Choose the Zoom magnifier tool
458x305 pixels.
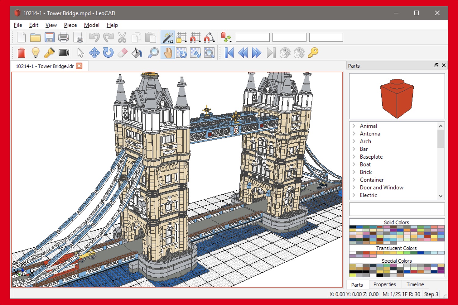click(x=153, y=53)
